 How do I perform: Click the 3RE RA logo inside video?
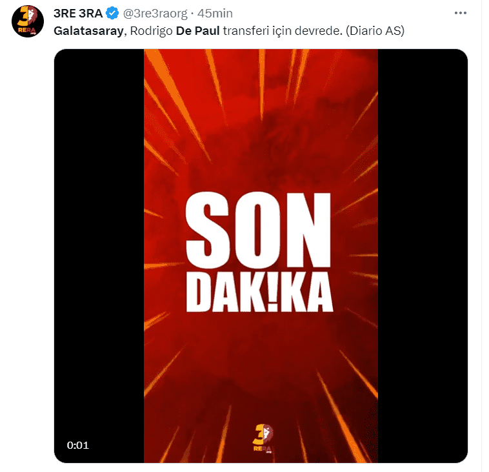(x=260, y=439)
